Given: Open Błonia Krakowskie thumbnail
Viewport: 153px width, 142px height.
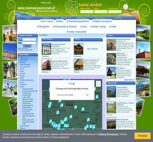Looking at the screenshot, I should click(x=111, y=123).
